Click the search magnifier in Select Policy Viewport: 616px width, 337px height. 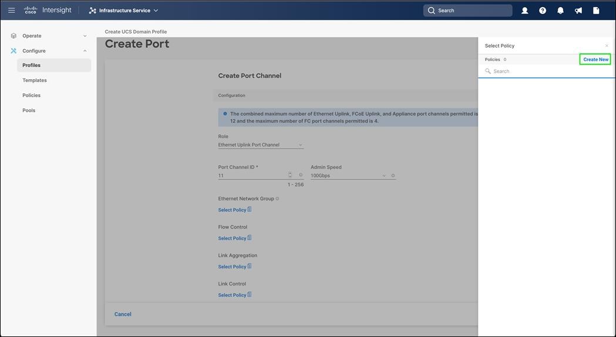(488, 71)
